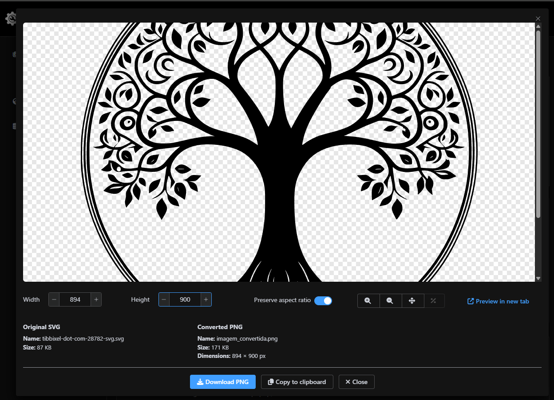Viewport: 554px width, 400px height.
Task: Click the percentage zoom reset icon
Action: pos(435,301)
